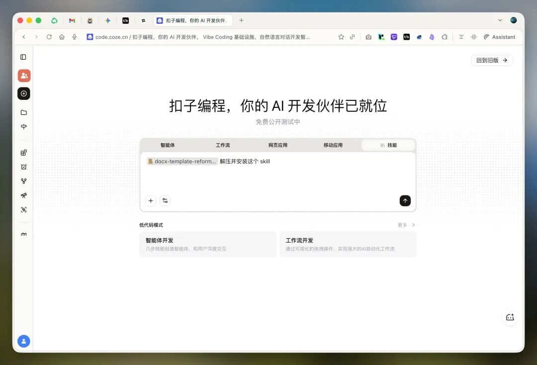Go forward in browser history
The height and width of the screenshot is (365, 537).
click(36, 37)
